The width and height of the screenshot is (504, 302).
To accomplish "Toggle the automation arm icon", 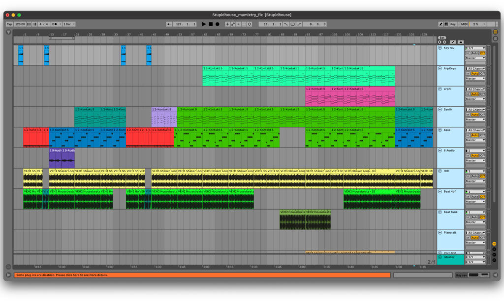I will coord(233,24).
